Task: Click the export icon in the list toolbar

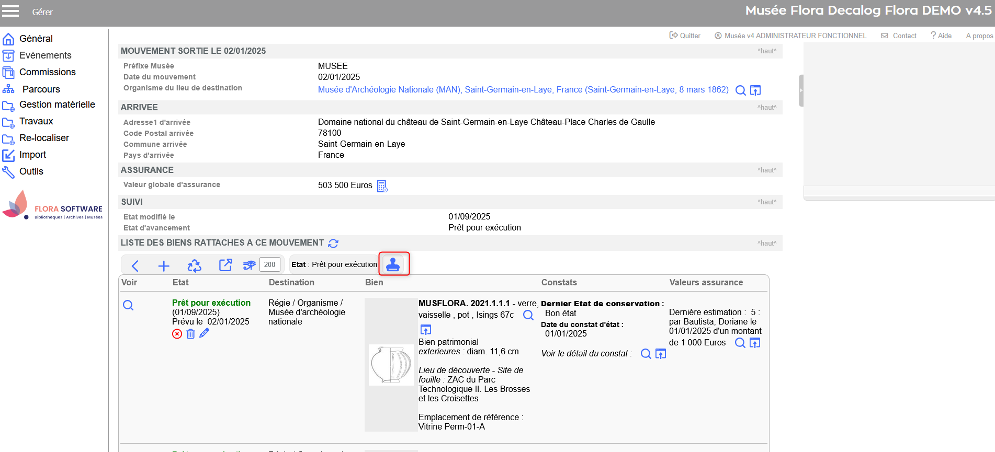Action: coord(225,265)
